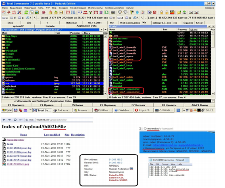This screenshot has width=225, height=188.
Task: Open Format menu in Notepad
Action: tap(165, 164)
